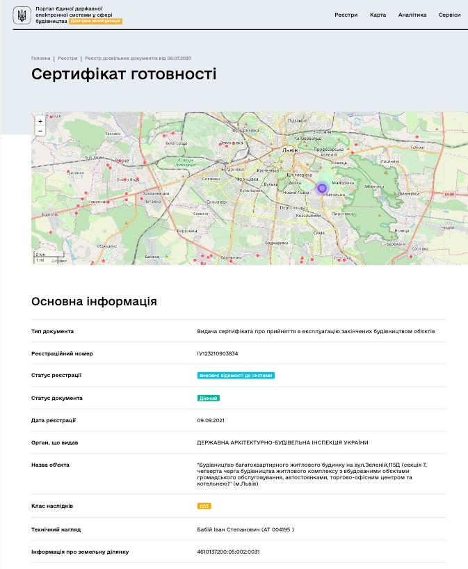Zoom in the map with plus button
Screen dimensions: 468x569
pyautogui.click(x=40, y=121)
